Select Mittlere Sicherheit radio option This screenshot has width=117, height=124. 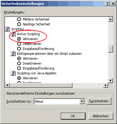tap(19, 19)
